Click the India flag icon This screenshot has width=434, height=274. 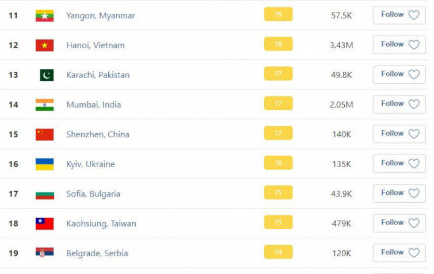coord(44,105)
